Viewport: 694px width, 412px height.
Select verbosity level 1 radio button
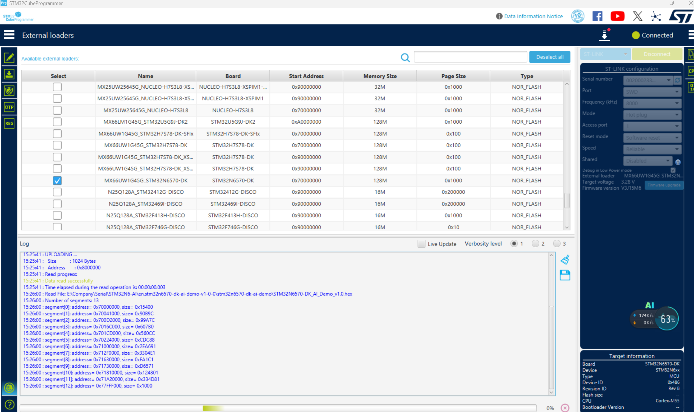(x=514, y=243)
